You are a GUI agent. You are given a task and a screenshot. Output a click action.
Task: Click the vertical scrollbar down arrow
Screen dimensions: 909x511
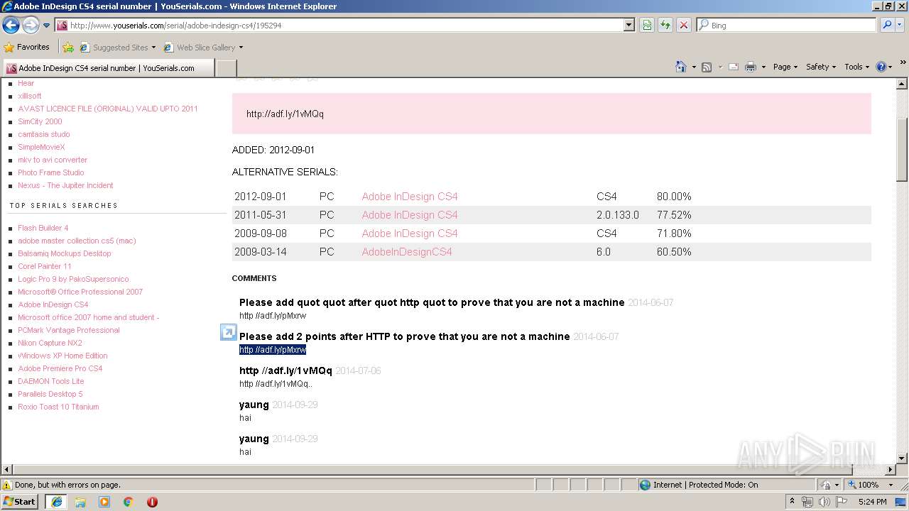pos(902,458)
